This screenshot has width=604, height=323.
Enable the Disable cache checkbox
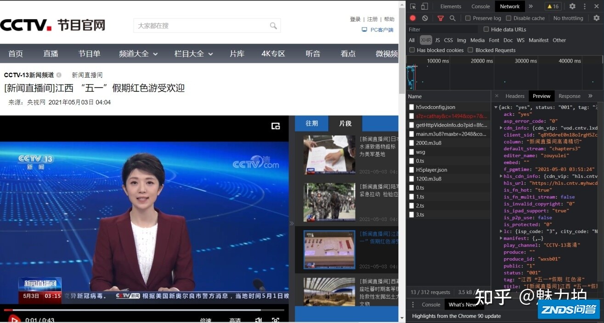tap(508, 18)
